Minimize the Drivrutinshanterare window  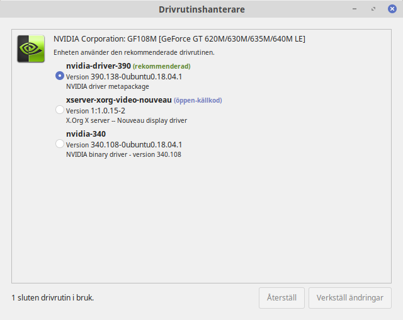click(355, 9)
